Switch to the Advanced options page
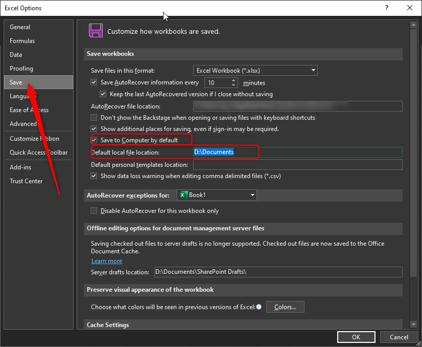 (24, 123)
